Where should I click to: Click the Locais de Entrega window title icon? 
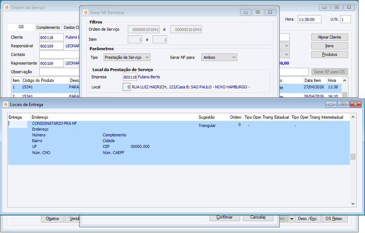pyautogui.click(x=5, y=104)
